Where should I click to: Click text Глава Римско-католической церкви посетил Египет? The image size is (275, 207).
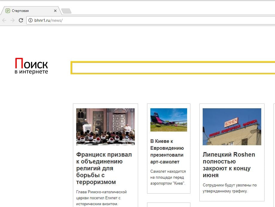101,198
